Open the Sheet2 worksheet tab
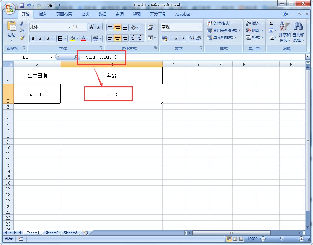313x245 pixels. (52, 233)
